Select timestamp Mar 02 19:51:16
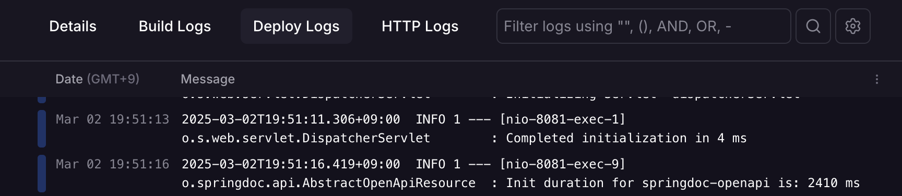Image resolution: width=902 pixels, height=196 pixels. point(112,164)
